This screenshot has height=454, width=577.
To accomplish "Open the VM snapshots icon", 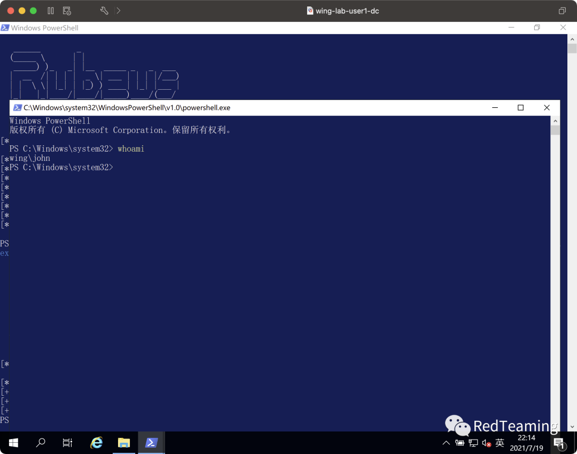I will [67, 11].
